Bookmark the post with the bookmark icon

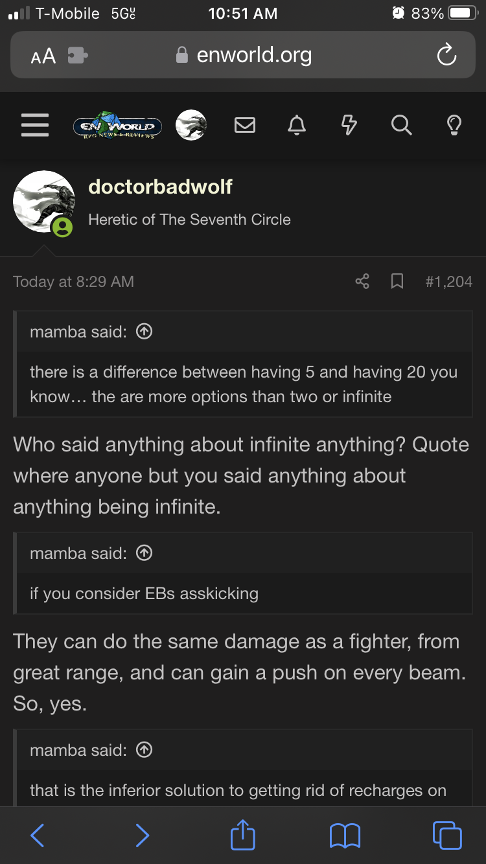point(397,281)
